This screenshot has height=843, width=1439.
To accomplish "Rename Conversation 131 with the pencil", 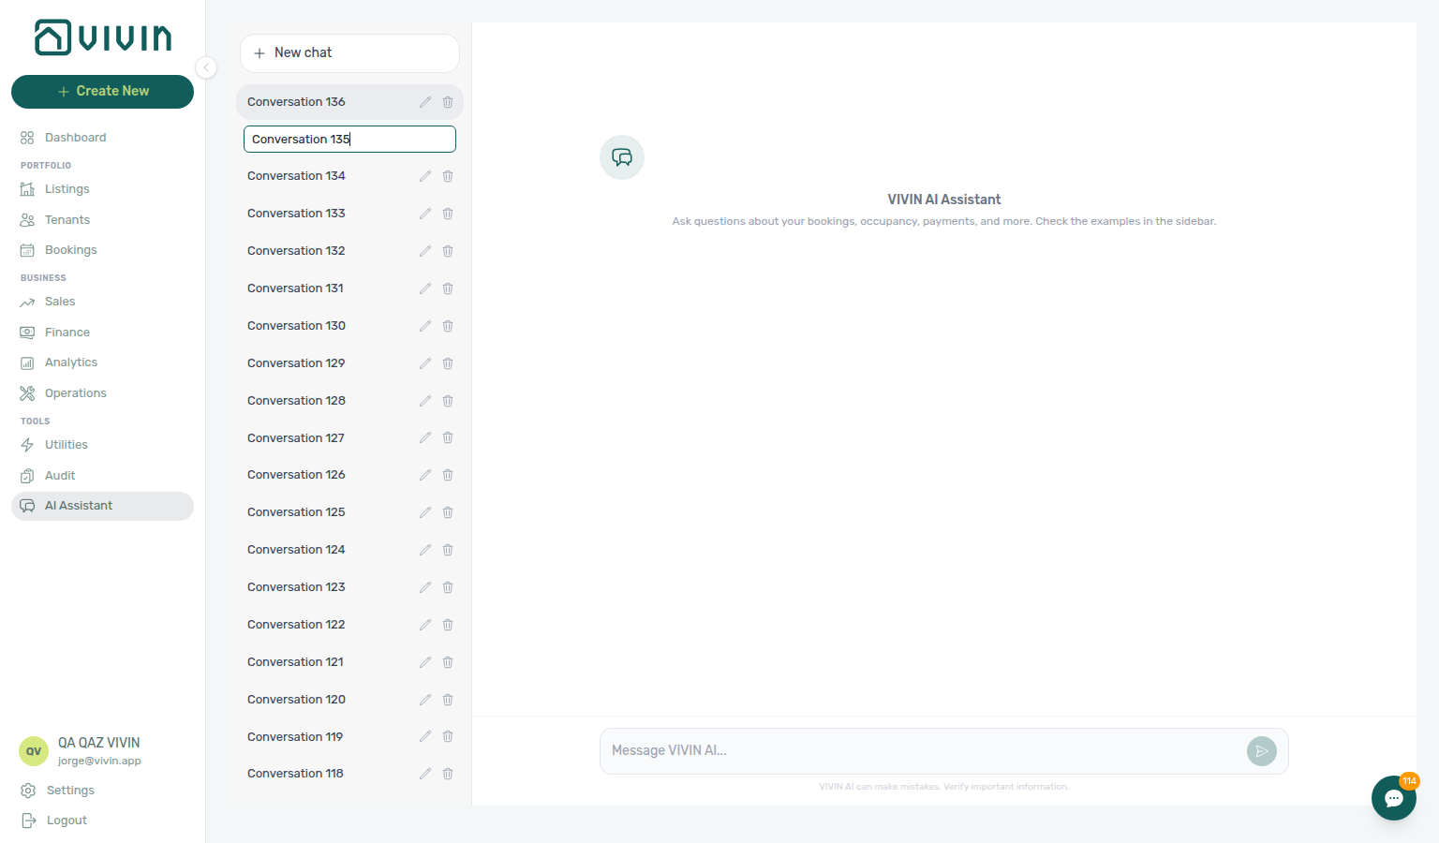I will coord(425,288).
